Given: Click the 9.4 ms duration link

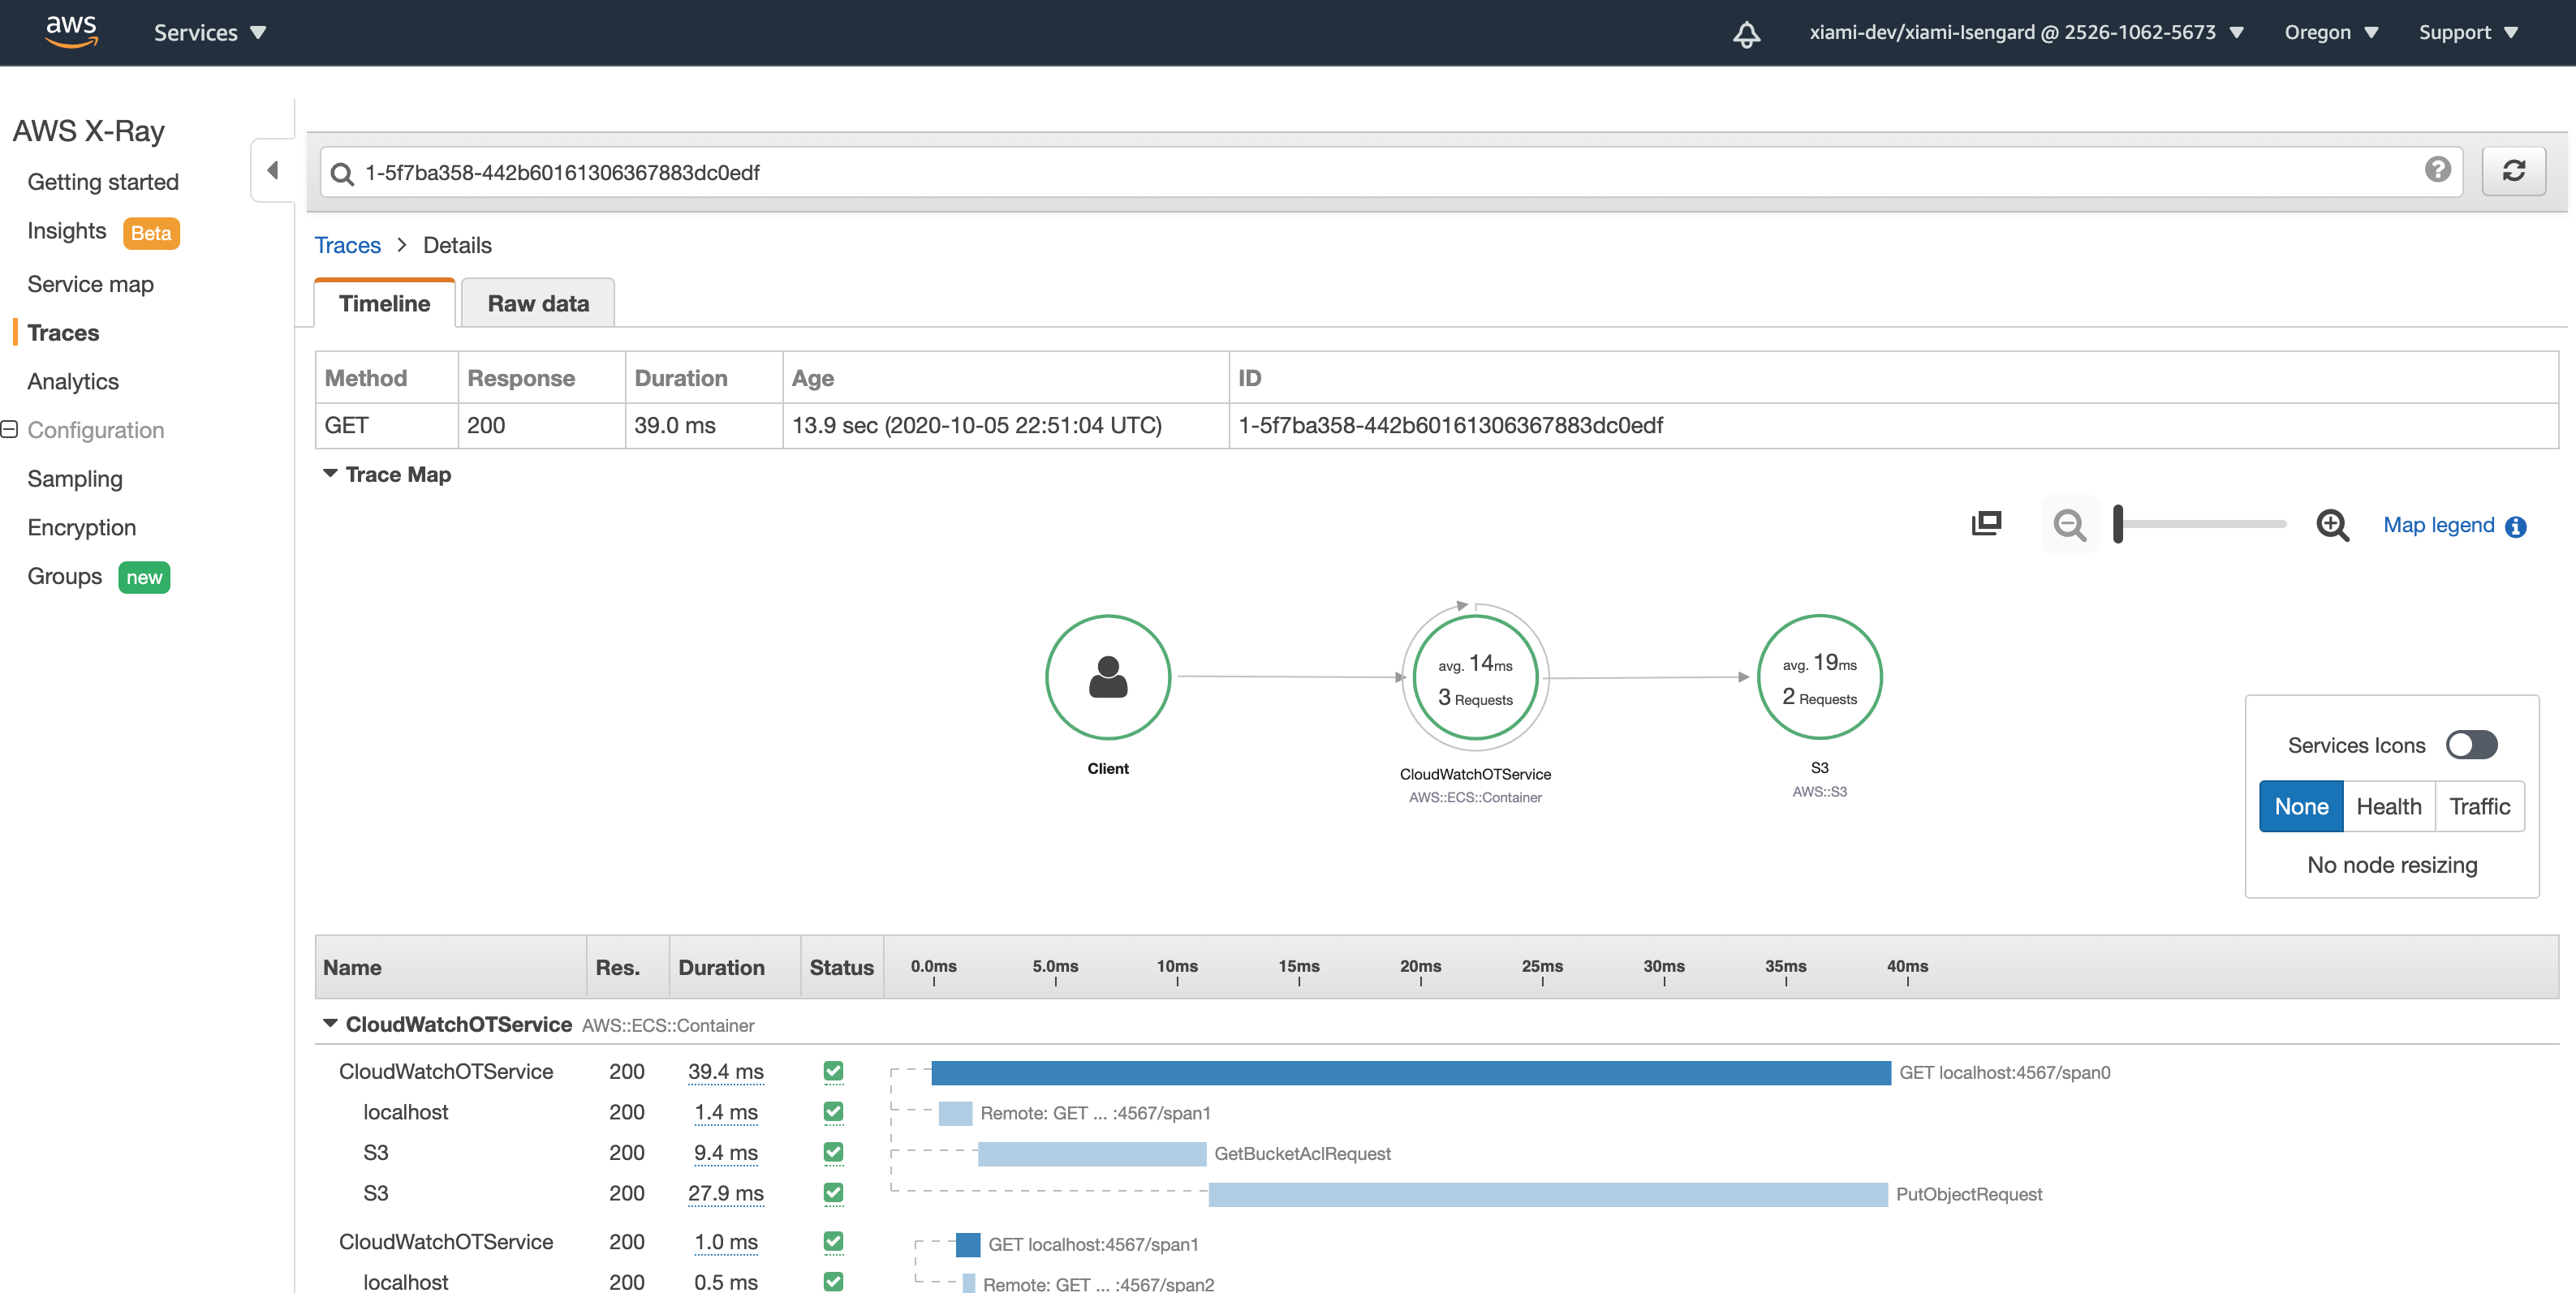Looking at the screenshot, I should (x=725, y=1152).
